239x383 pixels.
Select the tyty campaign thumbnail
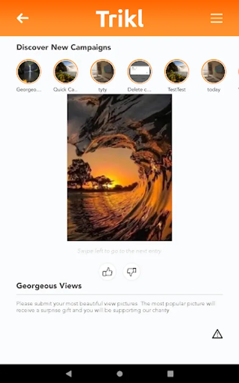coord(103,72)
